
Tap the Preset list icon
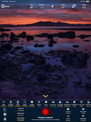coord(68,116)
